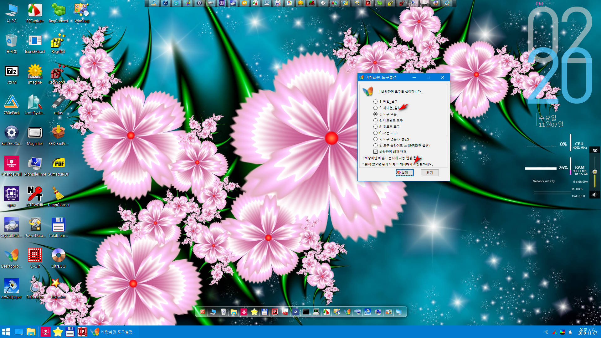Viewport: 601px width, 338px height.
Task: Click the 닫기 button in the dialog
Action: 429,173
